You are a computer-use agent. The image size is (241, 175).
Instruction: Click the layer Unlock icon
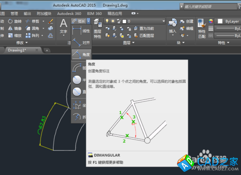[129, 35]
